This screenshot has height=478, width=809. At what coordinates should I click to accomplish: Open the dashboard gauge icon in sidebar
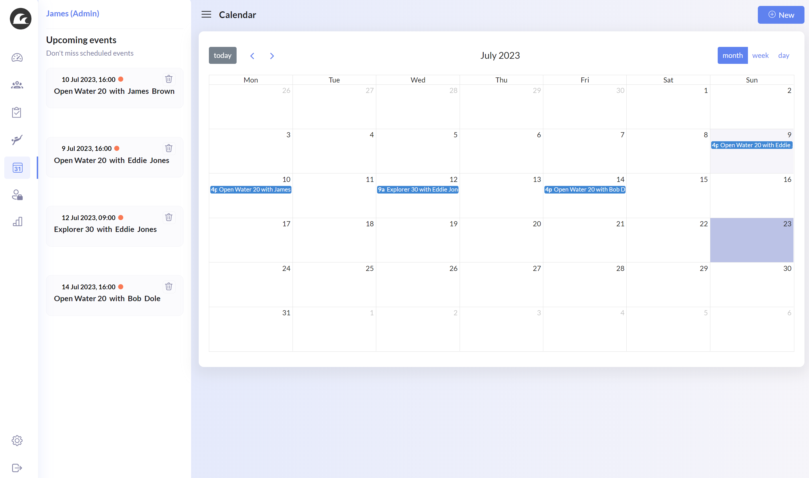click(x=17, y=58)
